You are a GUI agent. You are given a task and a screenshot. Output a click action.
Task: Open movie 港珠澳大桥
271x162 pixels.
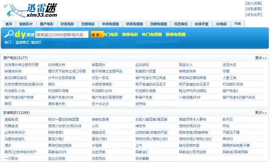tap(56, 104)
